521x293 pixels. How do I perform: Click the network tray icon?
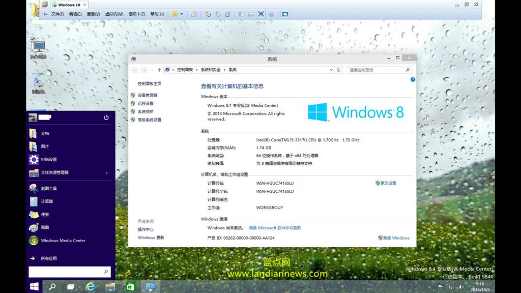(x=451, y=287)
